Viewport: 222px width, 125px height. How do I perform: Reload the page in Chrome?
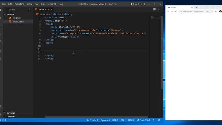176,11
